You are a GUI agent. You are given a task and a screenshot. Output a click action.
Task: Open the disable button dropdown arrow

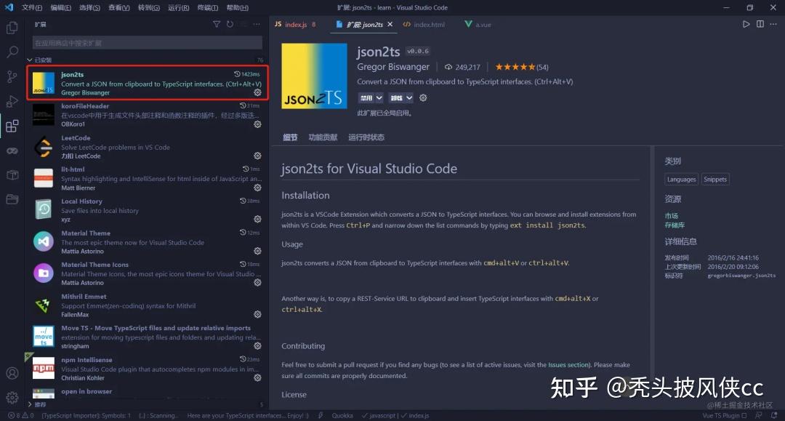[379, 97]
